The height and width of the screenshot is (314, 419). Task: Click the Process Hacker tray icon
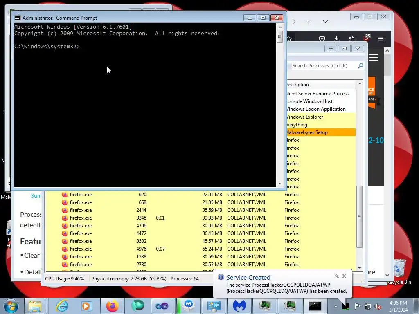pos(346,306)
